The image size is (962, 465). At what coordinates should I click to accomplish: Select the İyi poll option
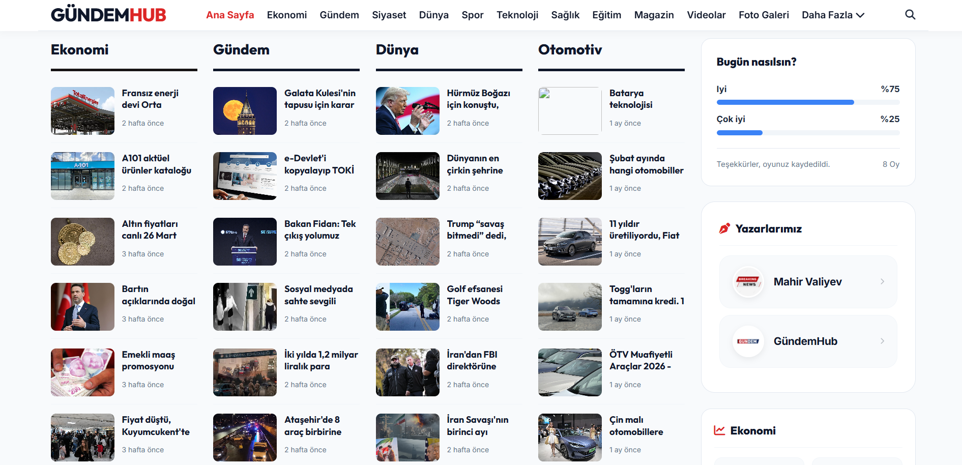click(x=721, y=89)
